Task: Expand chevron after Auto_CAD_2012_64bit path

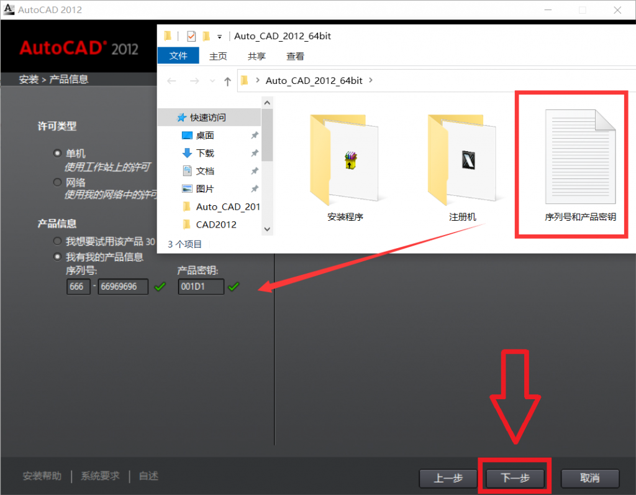Action: [371, 80]
